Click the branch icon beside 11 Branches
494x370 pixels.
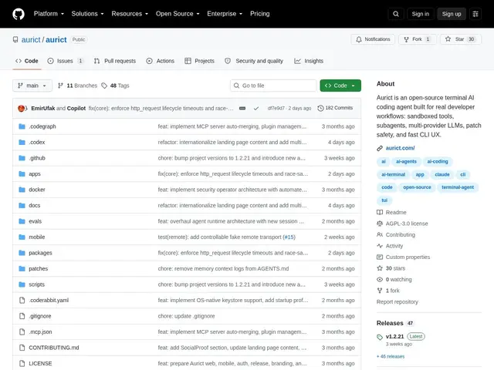pyautogui.click(x=60, y=86)
